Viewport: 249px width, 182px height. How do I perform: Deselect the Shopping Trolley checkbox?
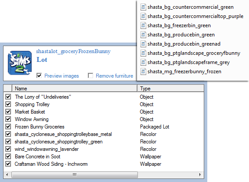click(8, 104)
